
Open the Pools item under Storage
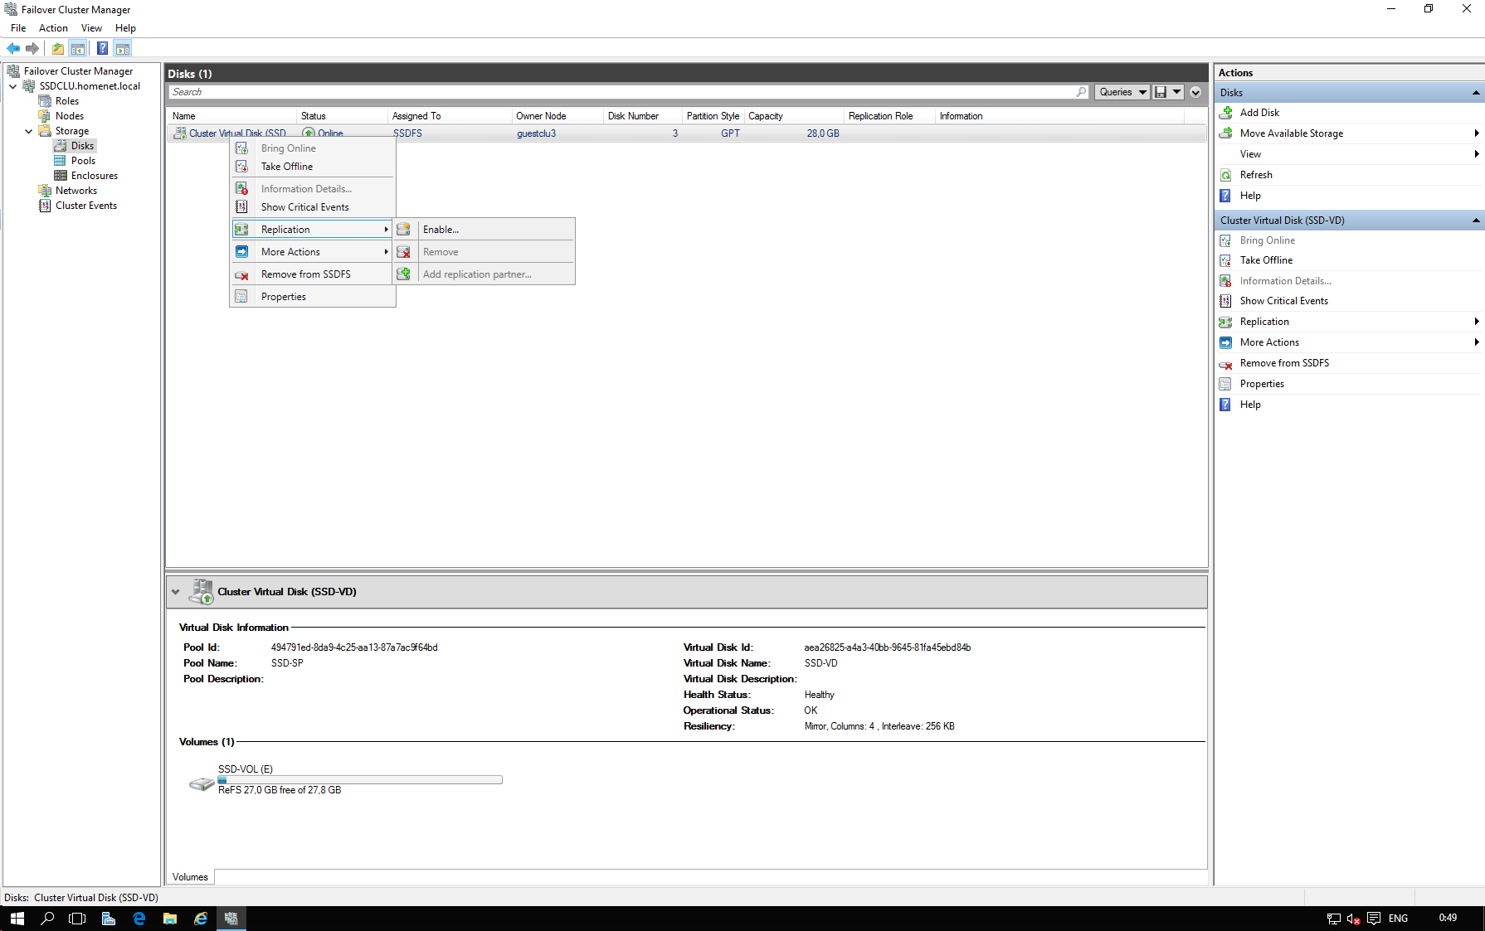pyautogui.click(x=83, y=161)
